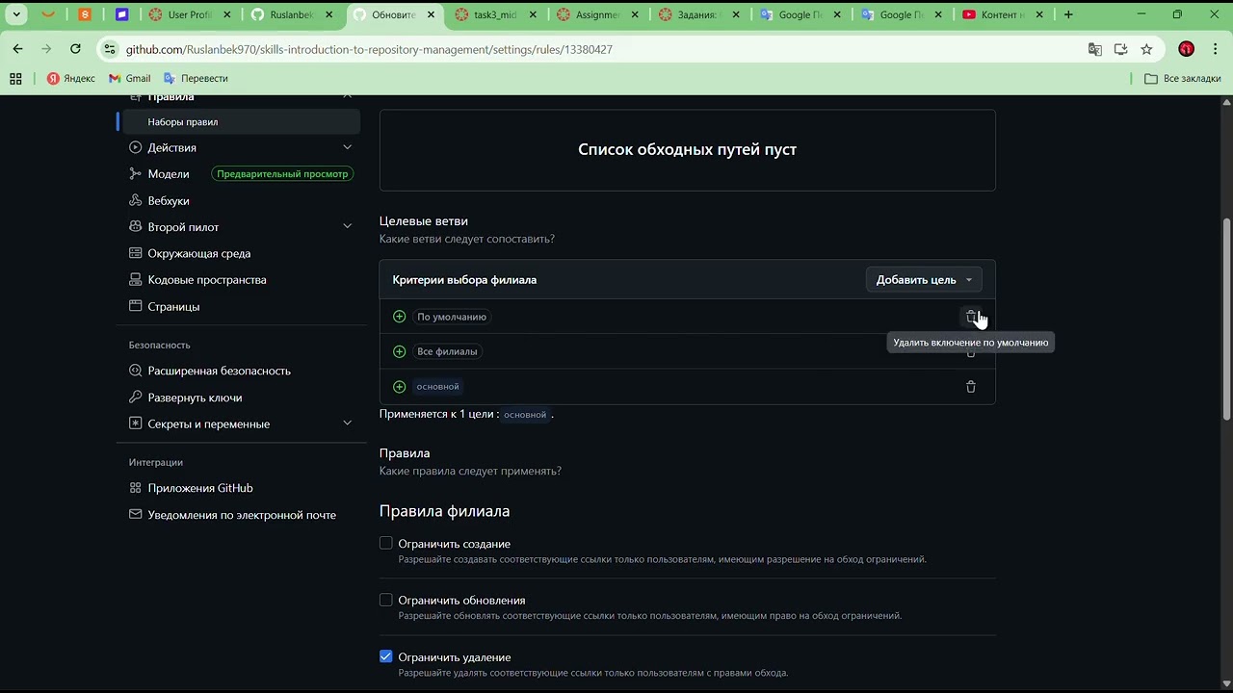Screen dimensions: 1233x693
Task: Click the основной target label
Action: (438, 386)
